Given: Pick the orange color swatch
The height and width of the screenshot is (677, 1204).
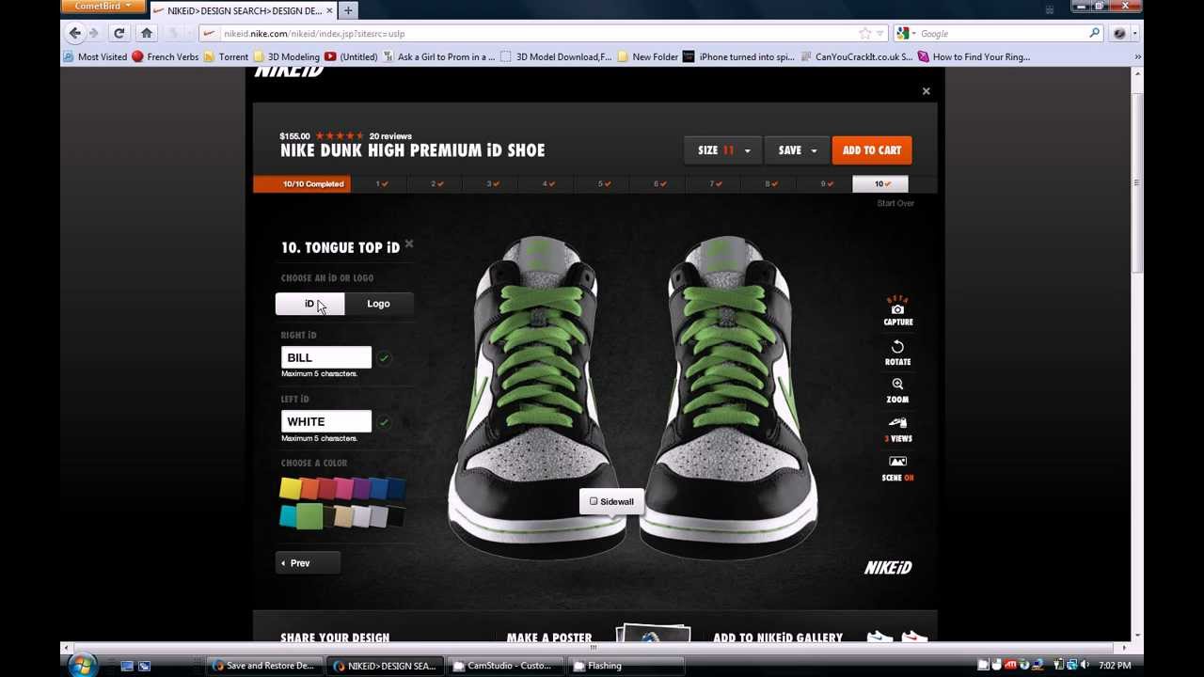Looking at the screenshot, I should click(309, 488).
